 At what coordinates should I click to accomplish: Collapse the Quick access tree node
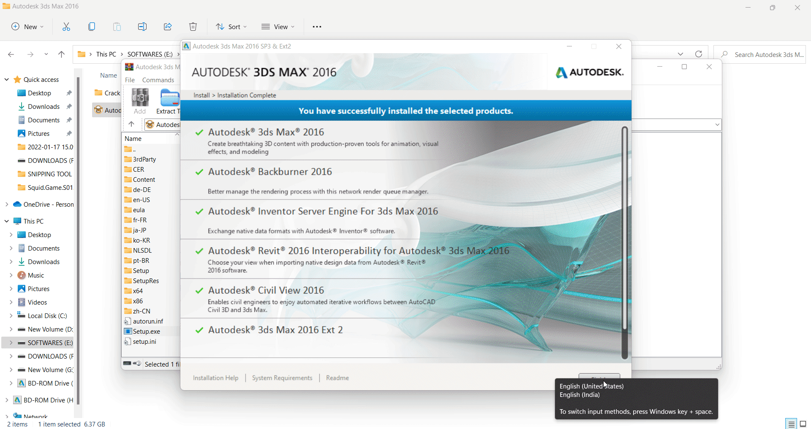pos(7,79)
